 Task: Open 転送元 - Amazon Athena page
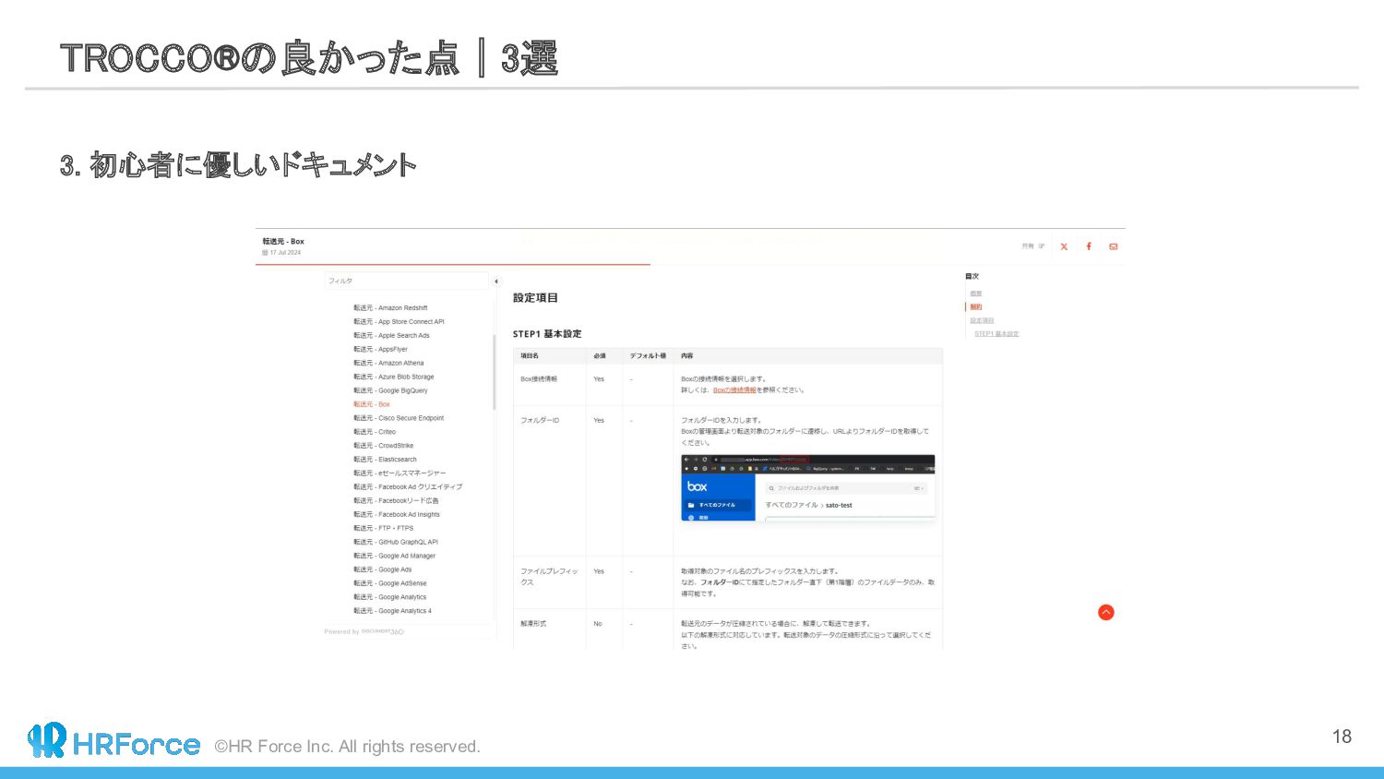click(388, 364)
